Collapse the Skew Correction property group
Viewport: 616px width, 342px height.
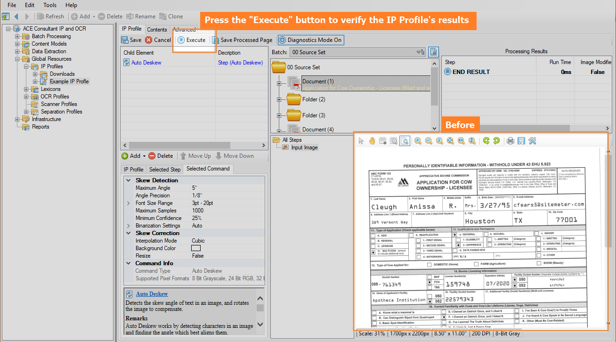coord(129,233)
